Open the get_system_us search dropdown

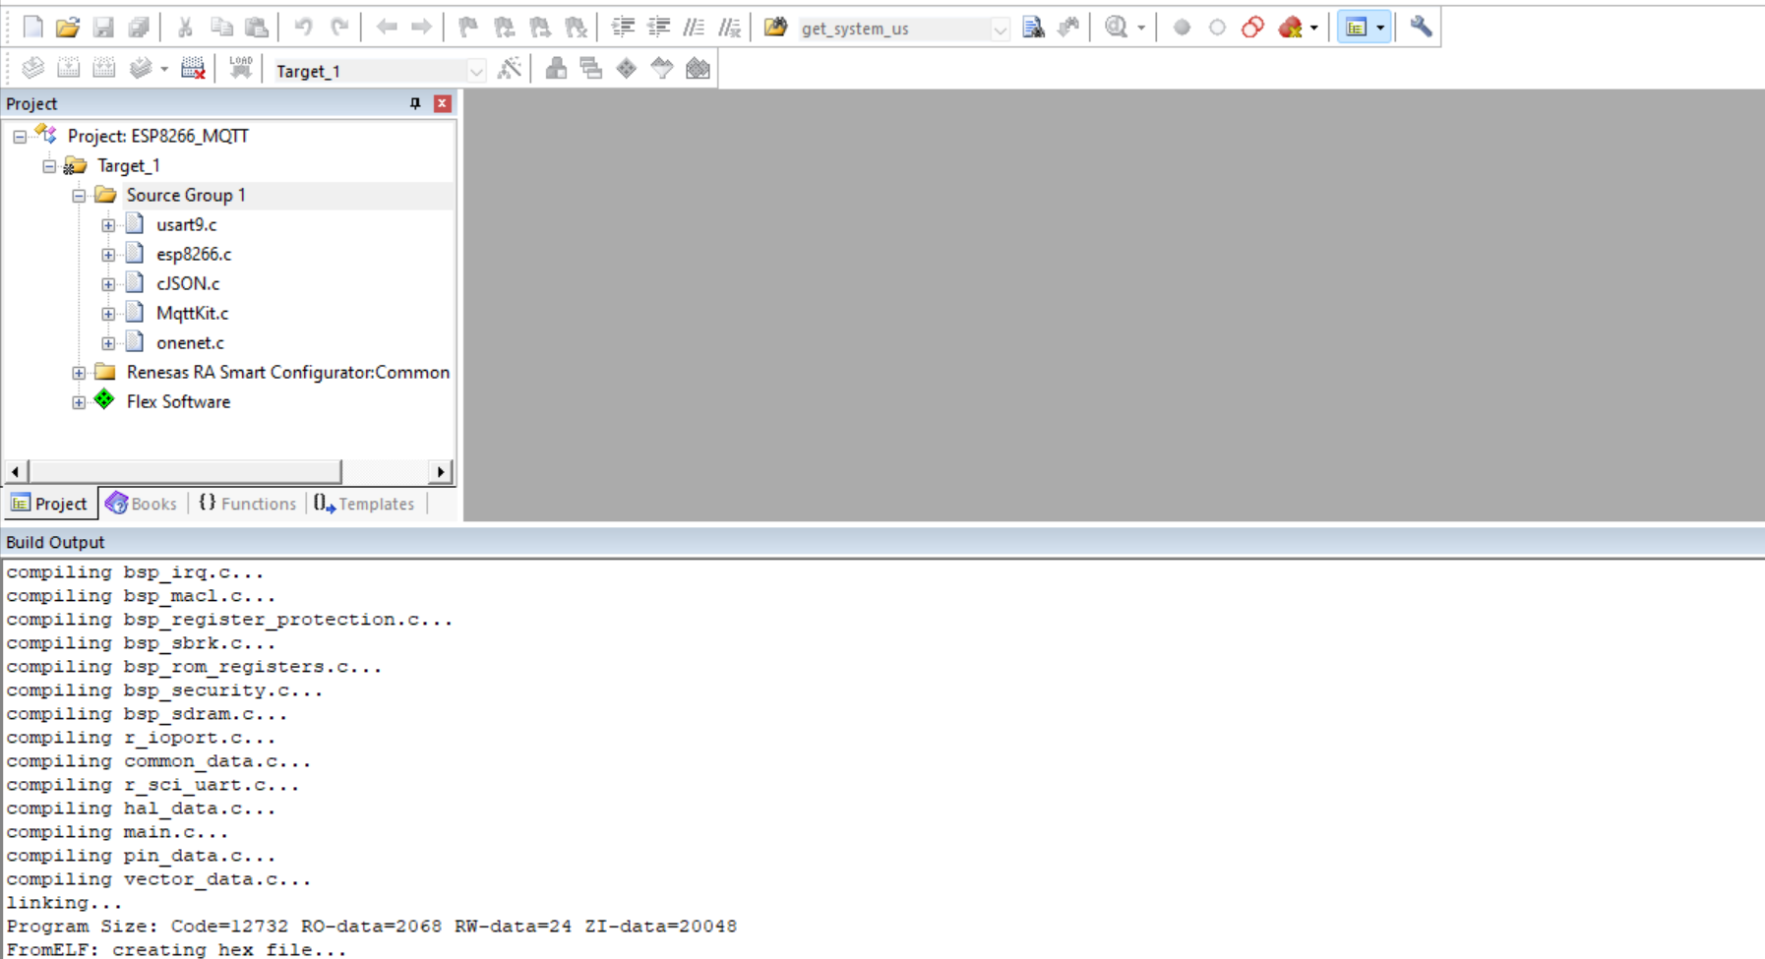pyautogui.click(x=1000, y=29)
